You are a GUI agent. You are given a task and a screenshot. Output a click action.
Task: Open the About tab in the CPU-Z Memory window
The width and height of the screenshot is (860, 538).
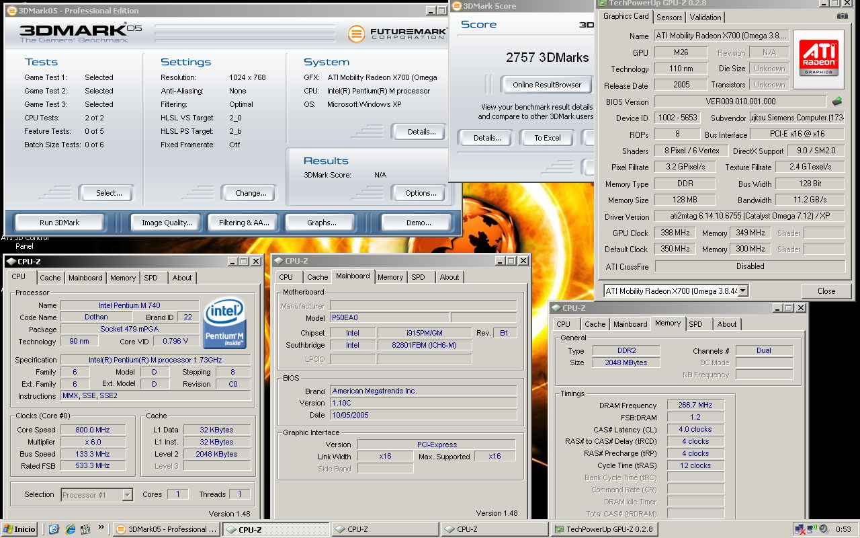[x=727, y=324]
